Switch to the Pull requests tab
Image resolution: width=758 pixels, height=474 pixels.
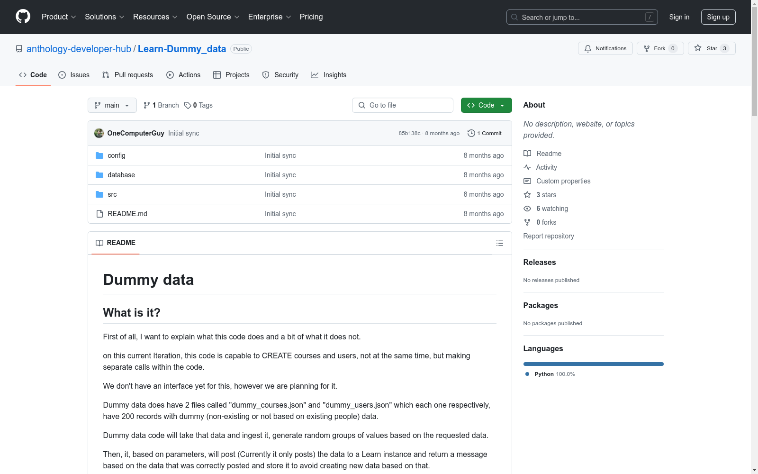pos(127,75)
